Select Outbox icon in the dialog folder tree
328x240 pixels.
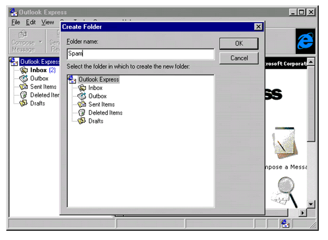(82, 96)
